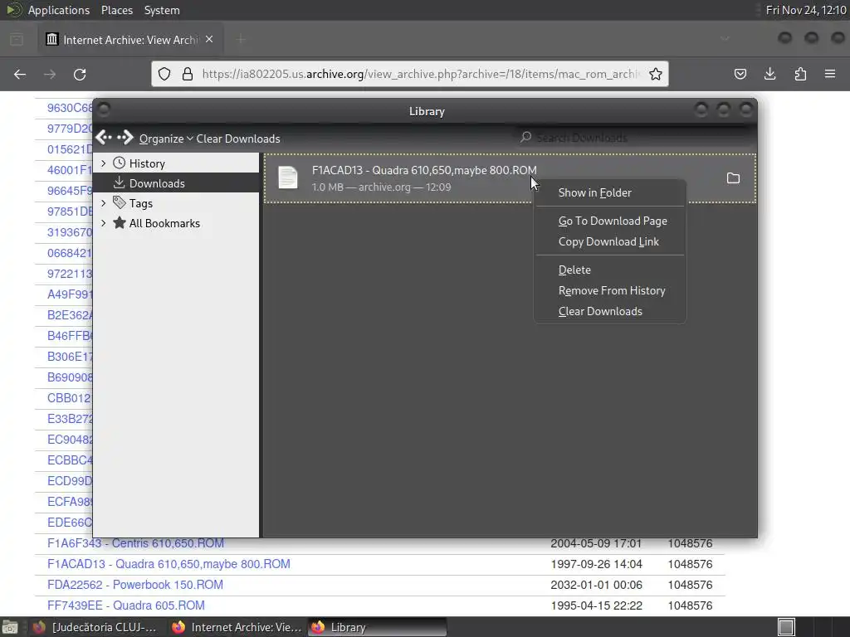Open tracking protection shield icon
850x637 pixels.
164,74
